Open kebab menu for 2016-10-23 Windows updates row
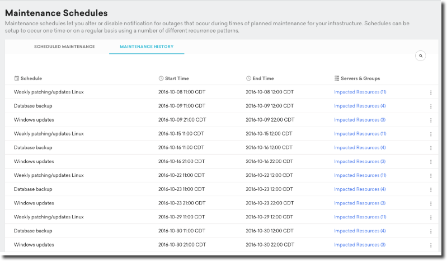 (x=431, y=203)
